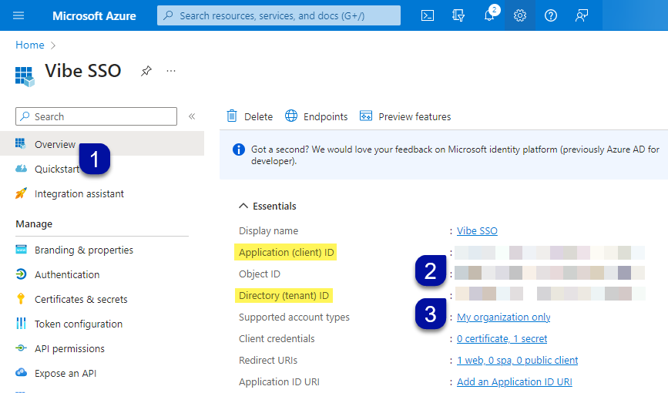
Task: Open the My organization only link
Action: click(x=504, y=317)
